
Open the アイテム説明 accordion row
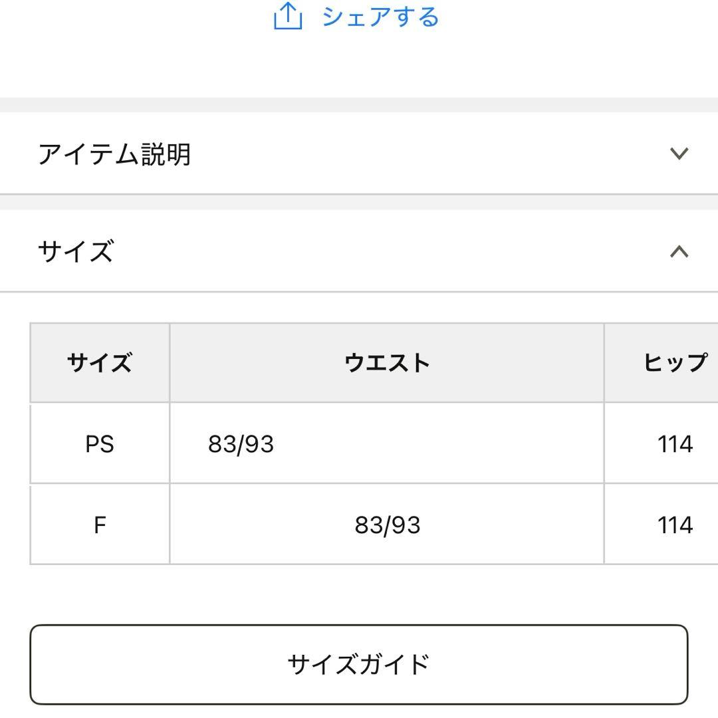pos(359,154)
